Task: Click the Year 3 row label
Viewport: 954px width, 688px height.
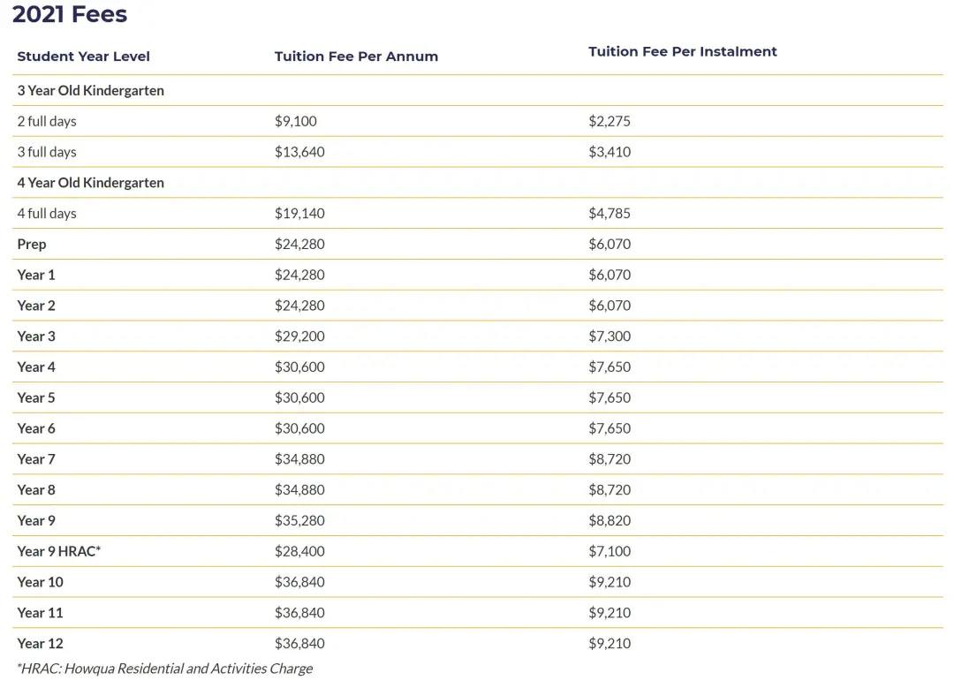Action: pyautogui.click(x=36, y=336)
